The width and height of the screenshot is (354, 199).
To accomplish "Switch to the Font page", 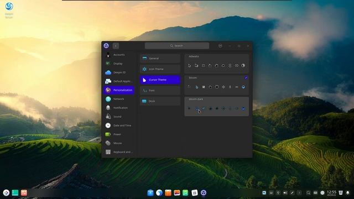I will 160,91.
